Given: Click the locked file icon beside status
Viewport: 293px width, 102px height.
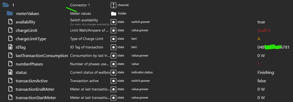Looking at the screenshot, I should 11,72.
